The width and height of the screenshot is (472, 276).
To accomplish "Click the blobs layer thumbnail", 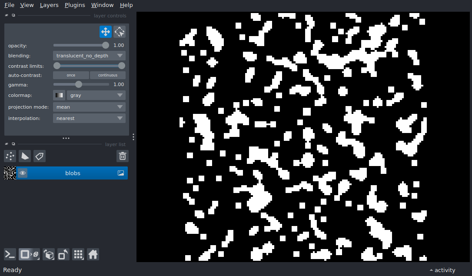I will (10, 173).
